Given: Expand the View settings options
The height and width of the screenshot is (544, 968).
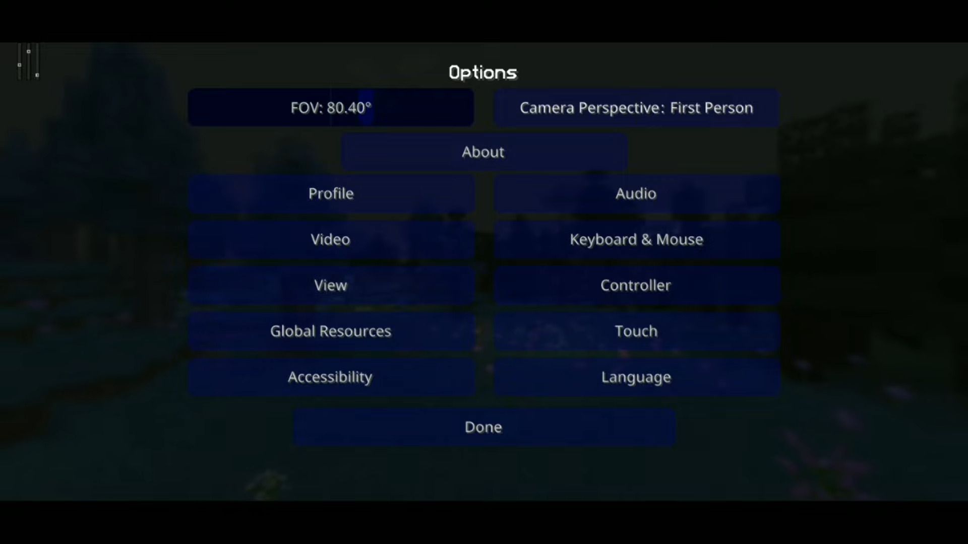Looking at the screenshot, I should tap(330, 285).
